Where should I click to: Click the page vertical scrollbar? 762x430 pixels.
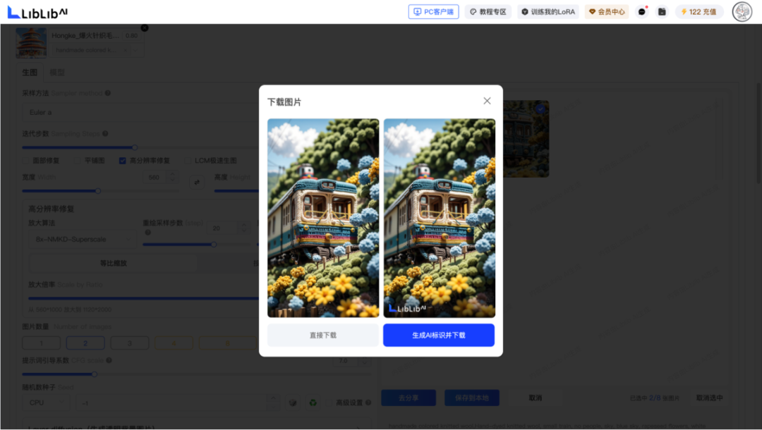point(758,133)
